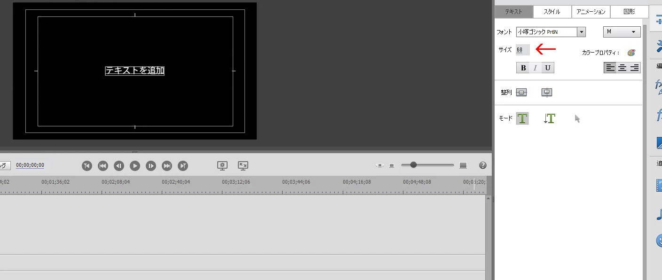Play the timeline preview
Viewport: 662px width, 280px height.
(x=135, y=165)
